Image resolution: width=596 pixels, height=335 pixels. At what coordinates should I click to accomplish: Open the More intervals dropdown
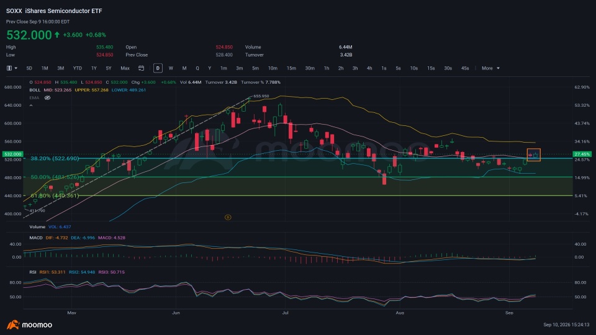point(490,68)
